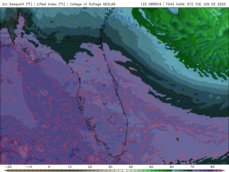Click the -10 label on the color scale
The height and width of the screenshot is (172, 229).
click(x=29, y=167)
